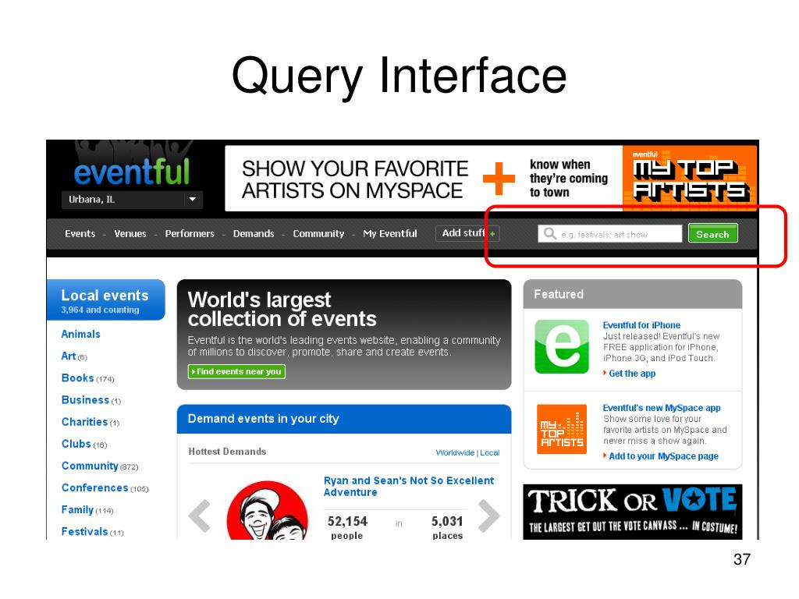Show previous demand with left arrow
Image resolution: width=799 pixels, height=599 pixels.
click(x=199, y=516)
